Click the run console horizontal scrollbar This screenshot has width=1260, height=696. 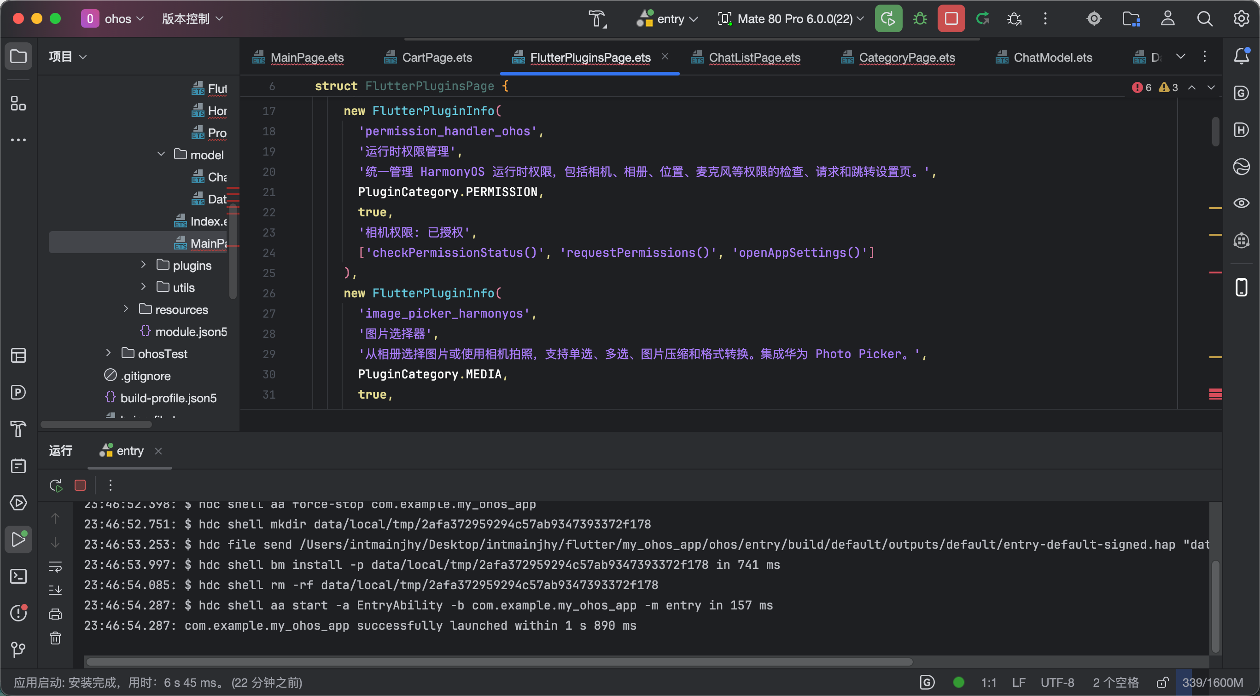(x=499, y=662)
